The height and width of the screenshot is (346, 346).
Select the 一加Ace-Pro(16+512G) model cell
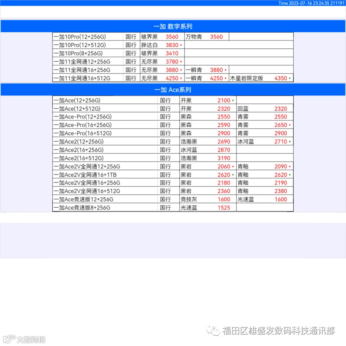pyautogui.click(x=105, y=133)
